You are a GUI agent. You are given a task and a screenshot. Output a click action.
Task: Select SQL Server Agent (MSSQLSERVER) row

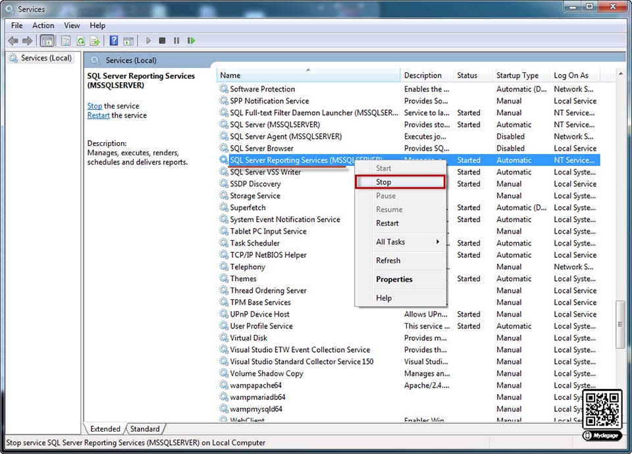408,136
